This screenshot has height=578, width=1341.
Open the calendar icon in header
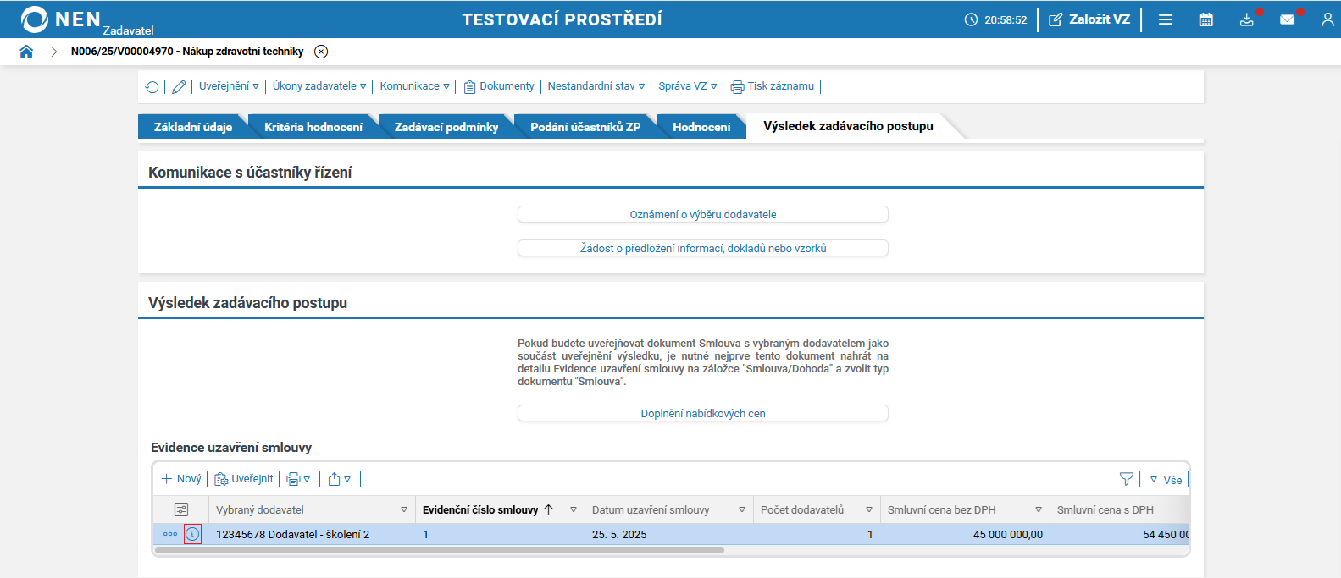[x=1206, y=19]
